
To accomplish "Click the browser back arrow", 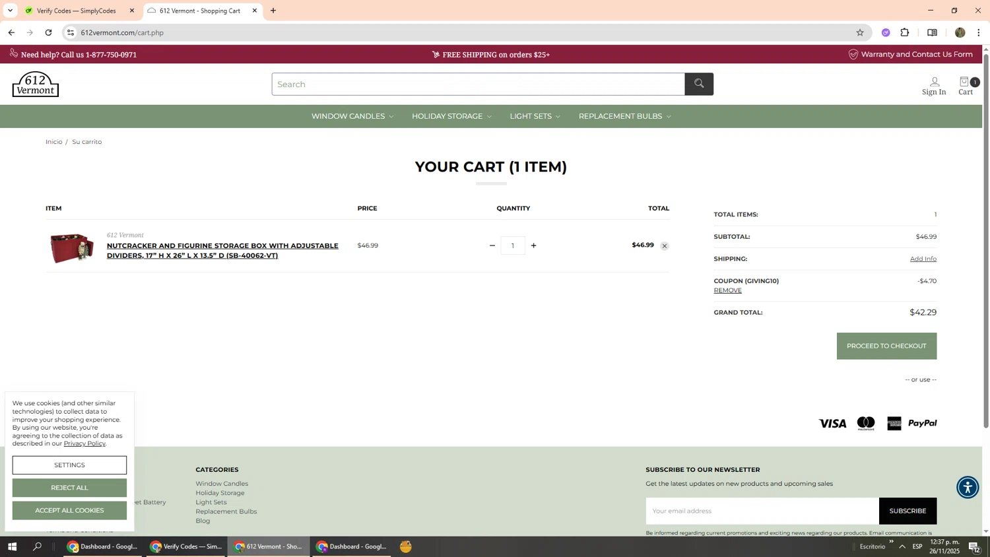I will pos(11,32).
